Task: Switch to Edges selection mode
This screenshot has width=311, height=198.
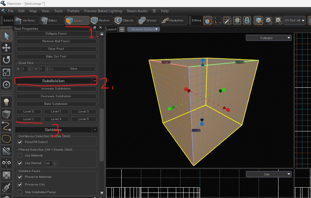Action: pyautogui.click(x=51, y=20)
